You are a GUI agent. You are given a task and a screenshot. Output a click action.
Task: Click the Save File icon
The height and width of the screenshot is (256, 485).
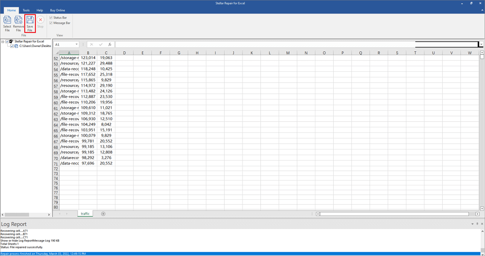coord(30,23)
